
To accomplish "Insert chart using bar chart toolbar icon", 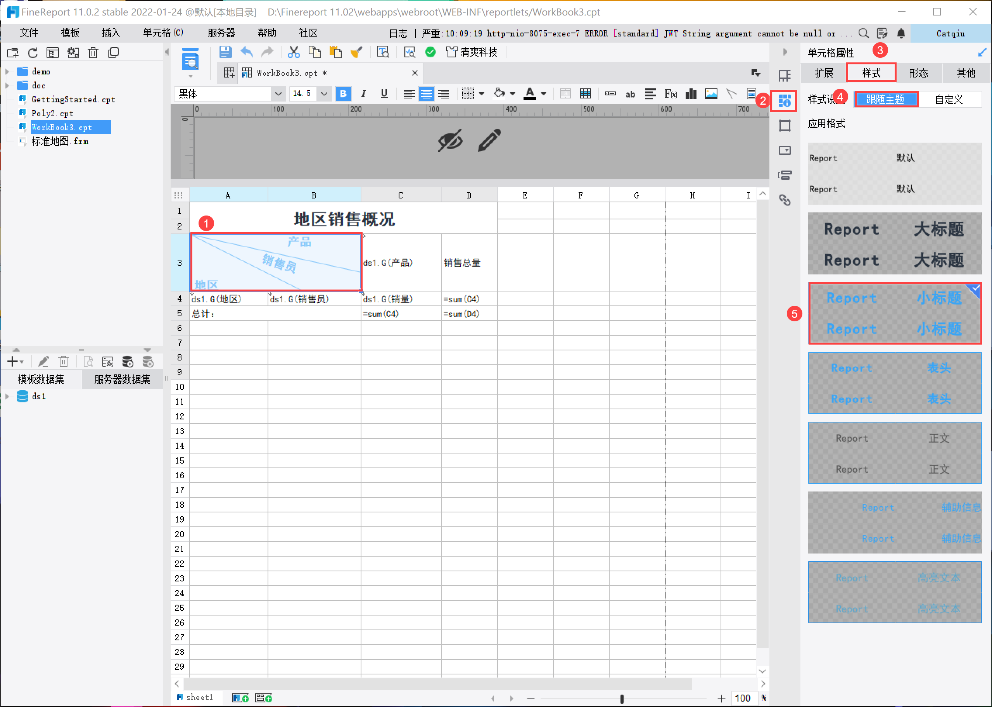I will 691,93.
